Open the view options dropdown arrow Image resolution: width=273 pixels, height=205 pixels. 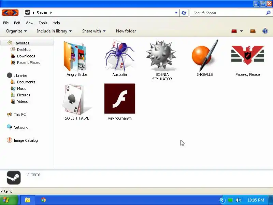coord(241,31)
